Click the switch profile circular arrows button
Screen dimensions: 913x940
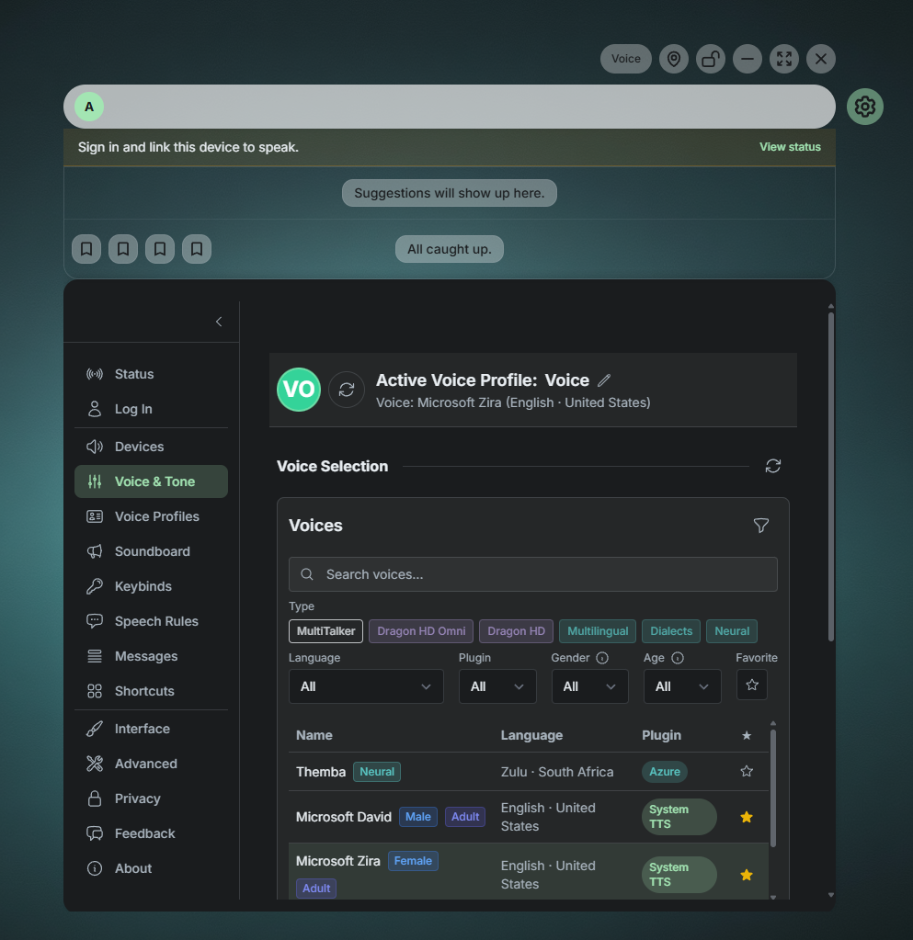tap(346, 390)
